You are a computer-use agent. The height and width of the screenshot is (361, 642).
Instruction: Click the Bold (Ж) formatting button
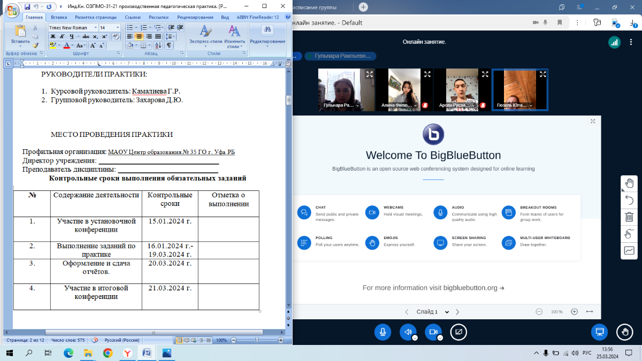click(x=53, y=36)
